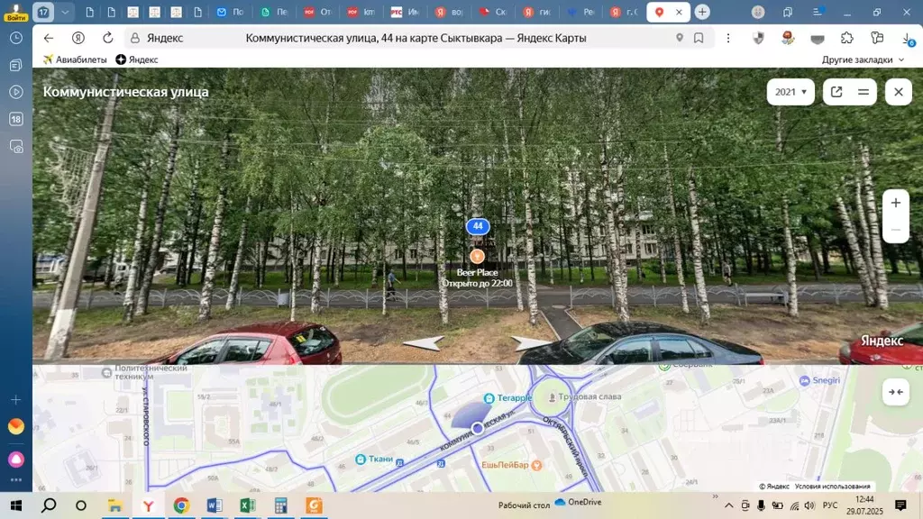Open the Яндекс bookmark

tap(137, 59)
